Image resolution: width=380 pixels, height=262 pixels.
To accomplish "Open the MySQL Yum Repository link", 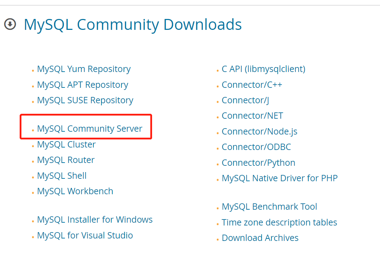I will coord(84,69).
